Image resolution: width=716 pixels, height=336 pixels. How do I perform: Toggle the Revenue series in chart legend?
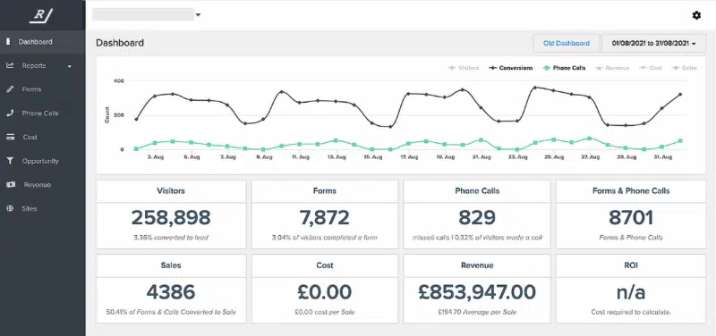pyautogui.click(x=612, y=68)
